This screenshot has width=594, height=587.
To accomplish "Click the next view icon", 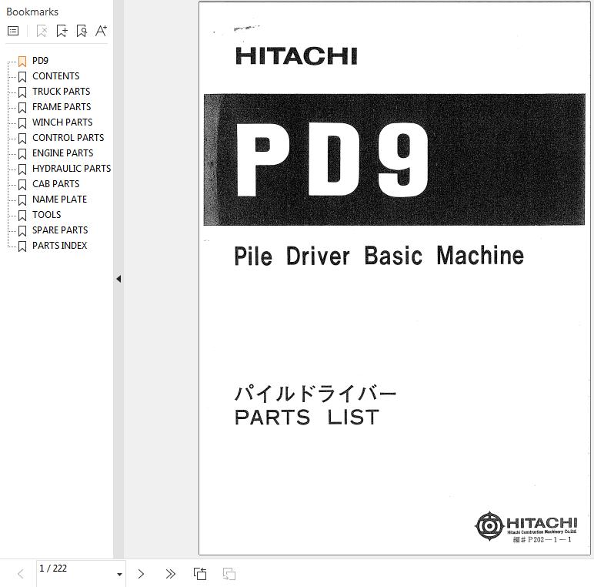I will click(229, 574).
